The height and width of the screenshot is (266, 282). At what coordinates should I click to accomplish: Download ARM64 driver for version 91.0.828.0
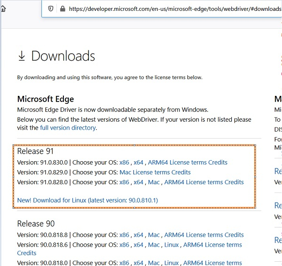click(x=174, y=182)
